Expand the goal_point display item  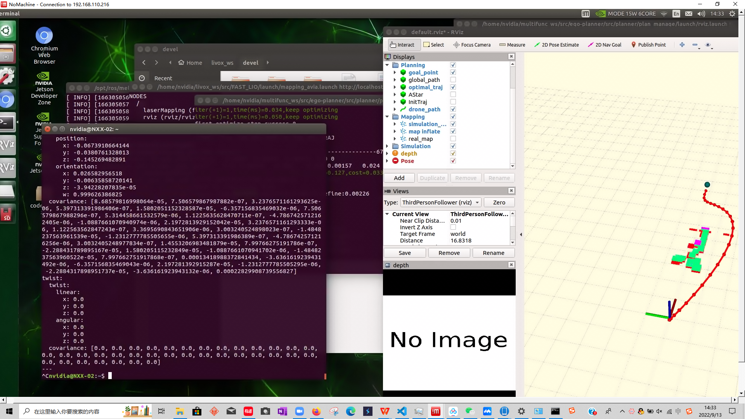click(395, 73)
